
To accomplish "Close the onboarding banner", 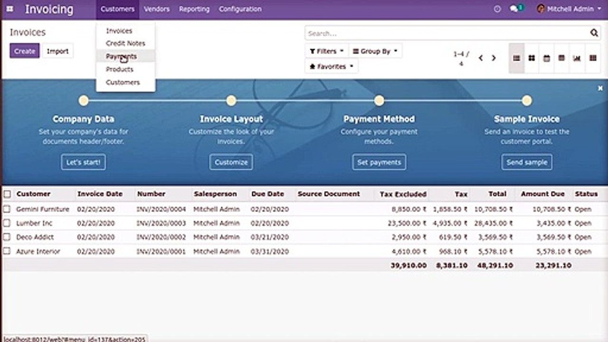I will click(x=600, y=88).
